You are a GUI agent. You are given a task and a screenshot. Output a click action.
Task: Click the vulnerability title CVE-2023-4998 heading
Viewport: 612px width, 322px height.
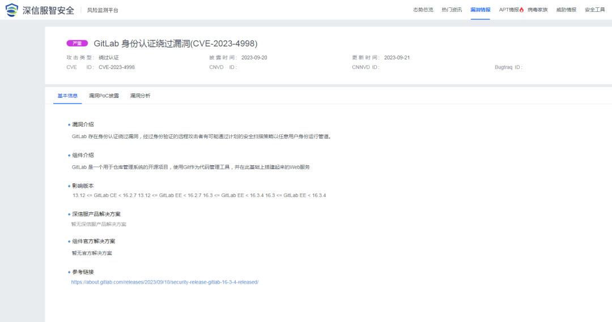(x=176, y=43)
